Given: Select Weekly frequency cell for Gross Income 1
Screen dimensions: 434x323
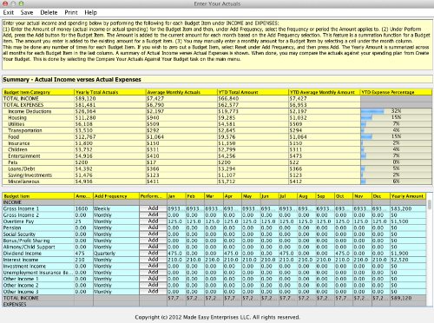Looking at the screenshot, I should [x=116, y=208].
